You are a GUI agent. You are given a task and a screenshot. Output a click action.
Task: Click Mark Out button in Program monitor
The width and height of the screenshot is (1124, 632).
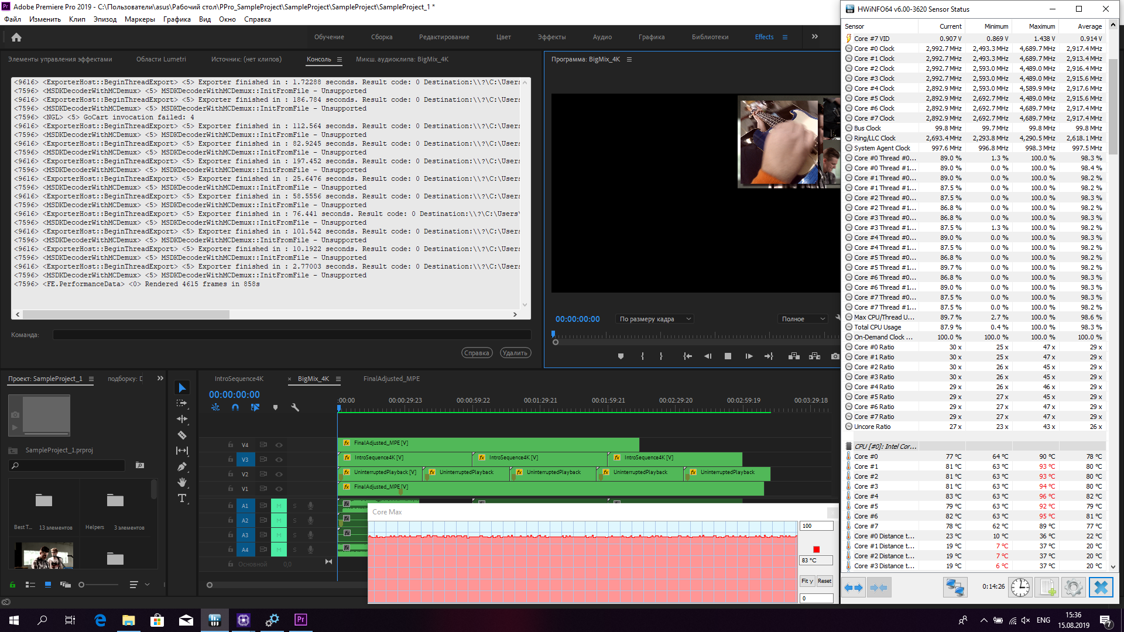point(661,356)
